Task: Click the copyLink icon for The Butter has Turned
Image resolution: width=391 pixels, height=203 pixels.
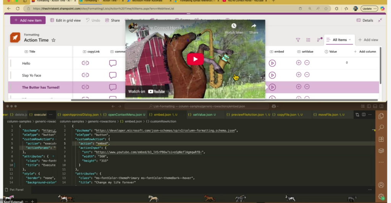Action: tap(85, 87)
